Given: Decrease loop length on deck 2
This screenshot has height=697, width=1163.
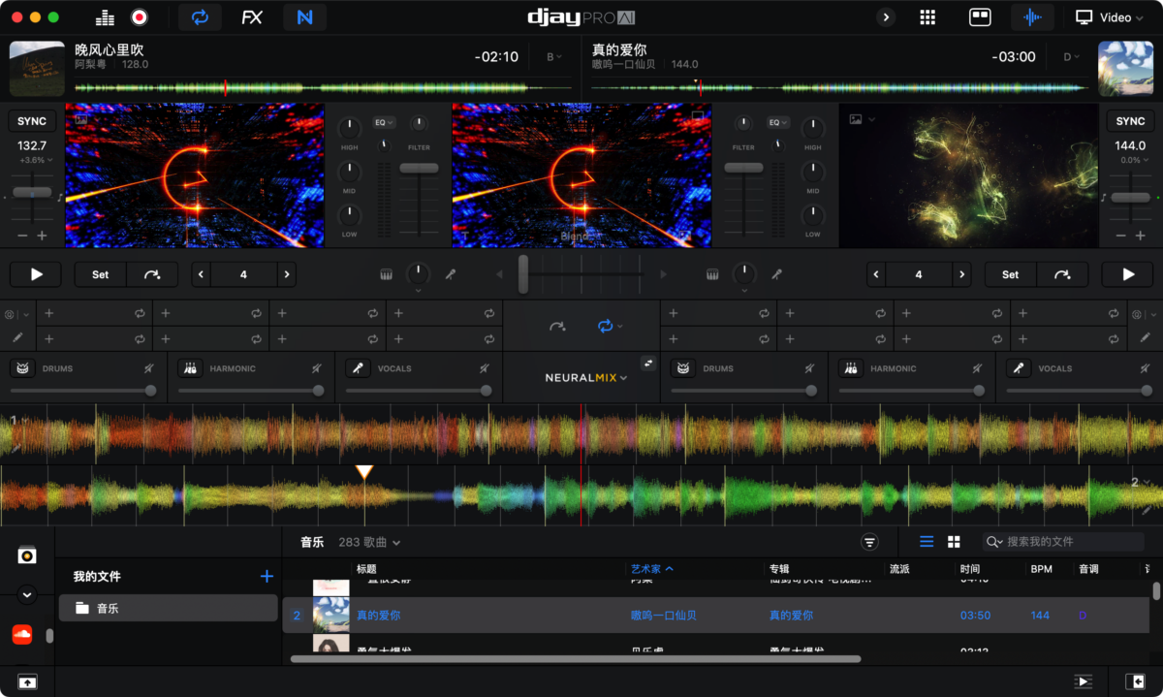Looking at the screenshot, I should pos(876,274).
